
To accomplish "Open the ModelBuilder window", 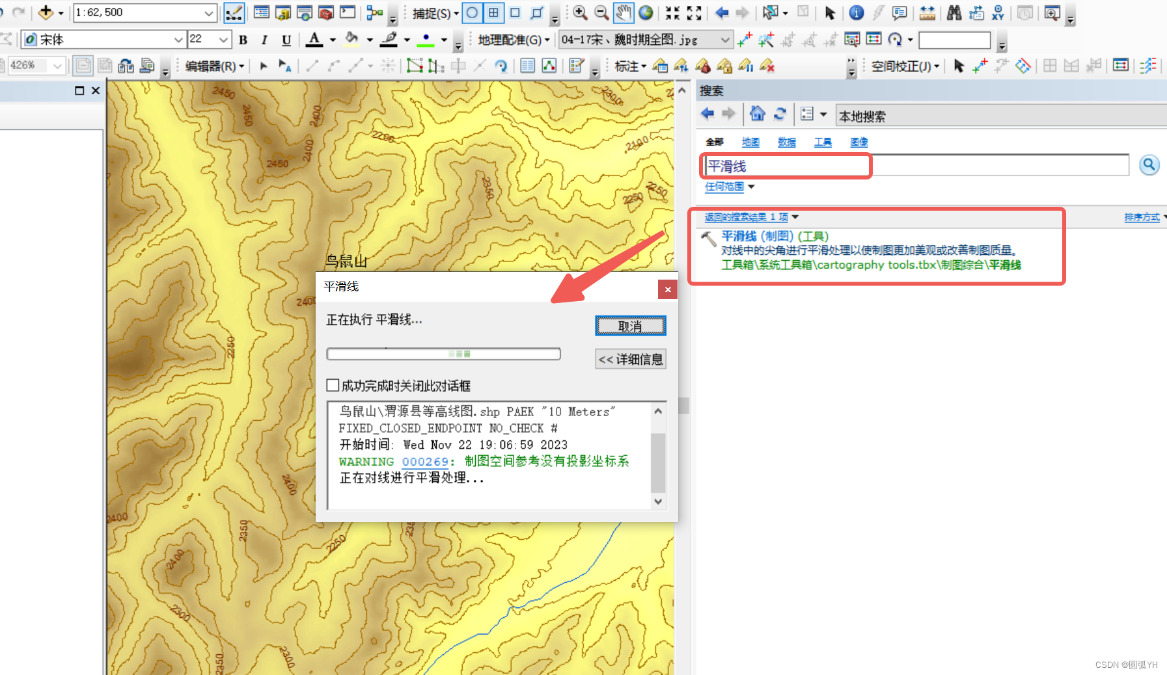I will (375, 12).
